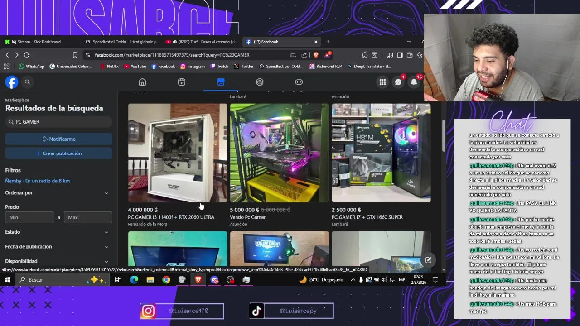Viewport: 580px width, 326px height.
Task: Open the white PC GAMER i5 11400f listing photo
Action: pos(178,153)
